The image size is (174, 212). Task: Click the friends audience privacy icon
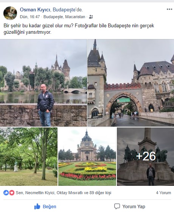(x=91, y=17)
